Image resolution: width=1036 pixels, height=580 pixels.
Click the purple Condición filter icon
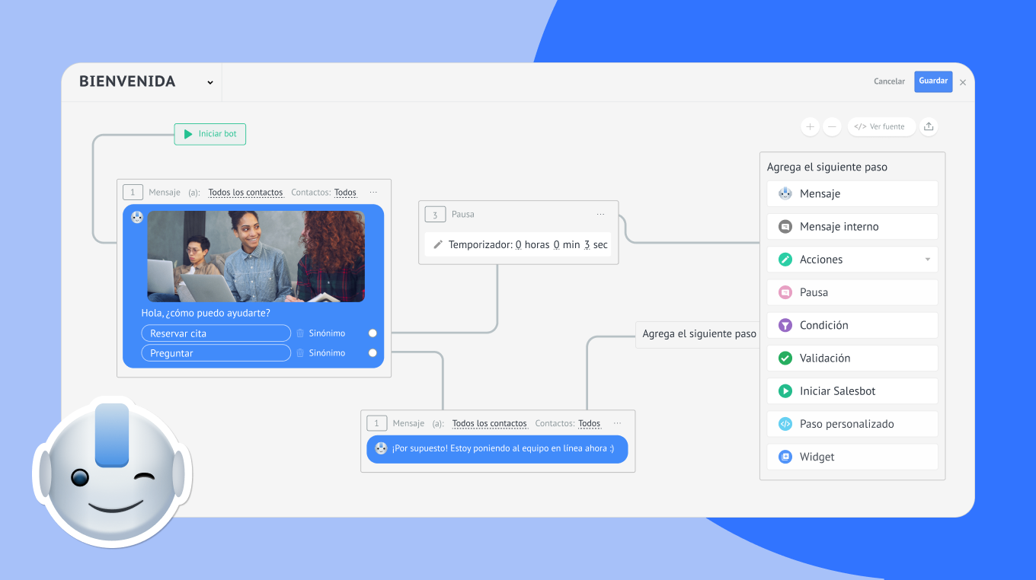(x=785, y=325)
